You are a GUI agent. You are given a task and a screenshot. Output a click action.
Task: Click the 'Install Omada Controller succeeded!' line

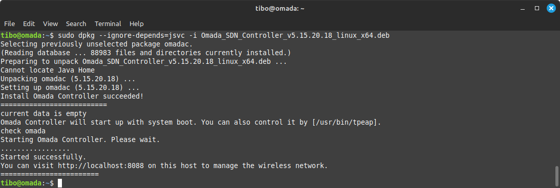(72, 97)
